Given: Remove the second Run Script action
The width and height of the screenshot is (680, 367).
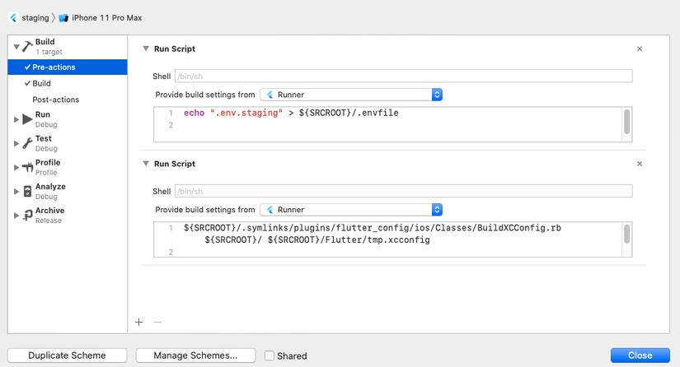Looking at the screenshot, I should [640, 164].
